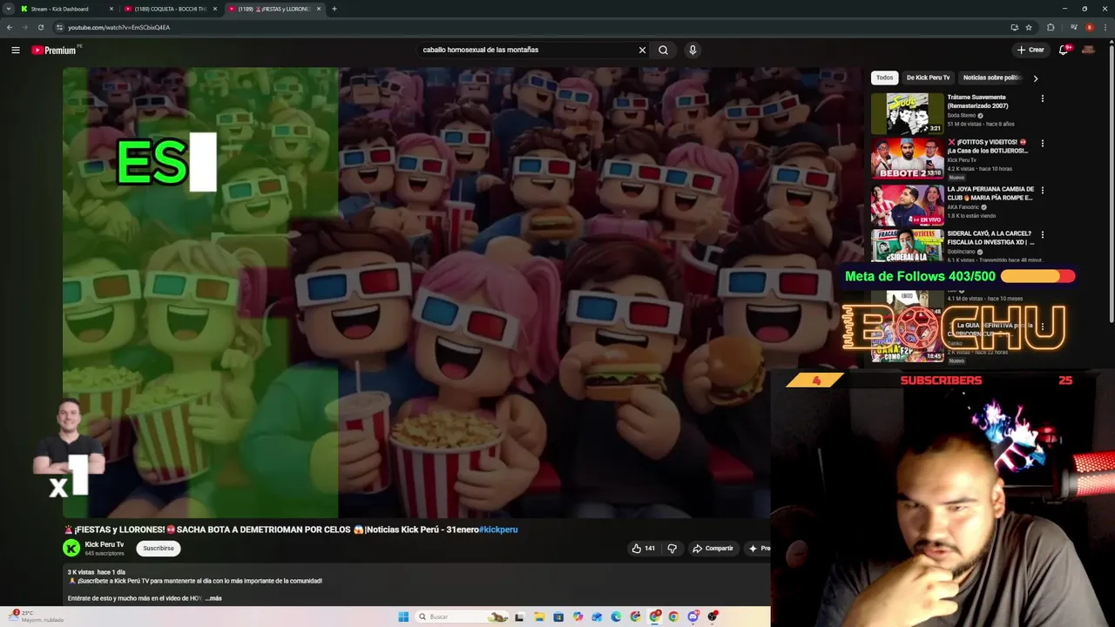Start voice search with the microphone

[693, 50]
